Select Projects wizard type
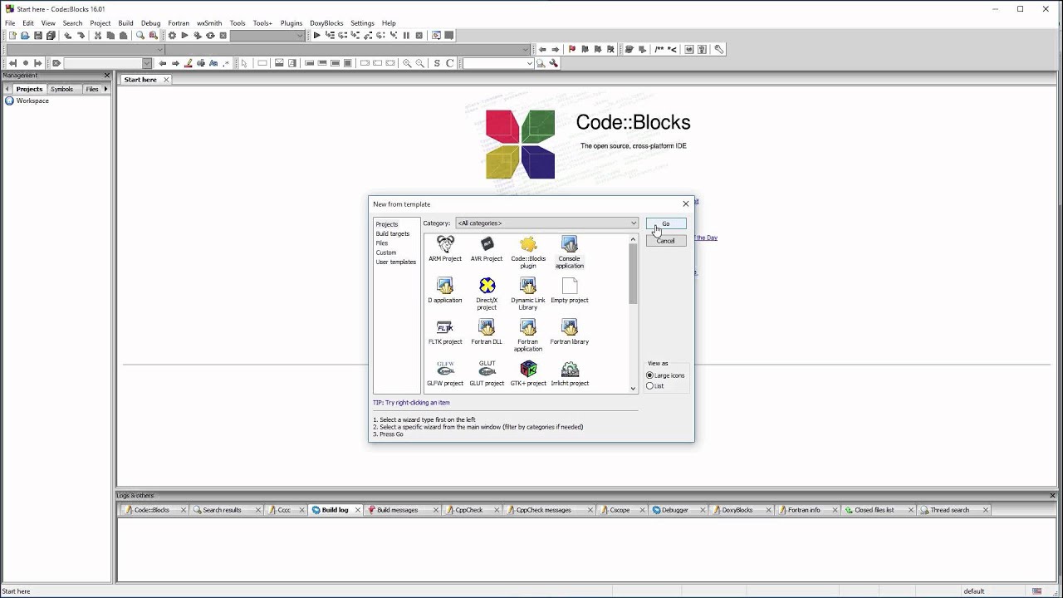The height and width of the screenshot is (598, 1063). [x=387, y=224]
